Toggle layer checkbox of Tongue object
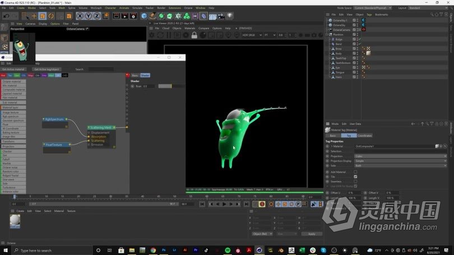 [354, 72]
